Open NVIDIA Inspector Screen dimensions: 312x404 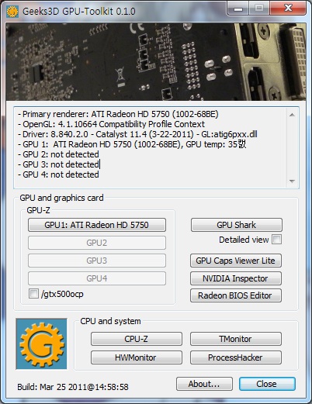coord(236,278)
